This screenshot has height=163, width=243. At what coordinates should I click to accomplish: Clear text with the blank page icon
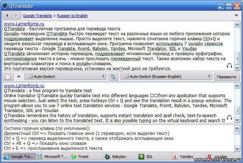coord(8,77)
